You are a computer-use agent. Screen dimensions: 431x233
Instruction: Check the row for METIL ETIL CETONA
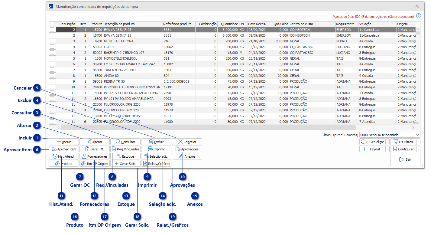pos(52,41)
